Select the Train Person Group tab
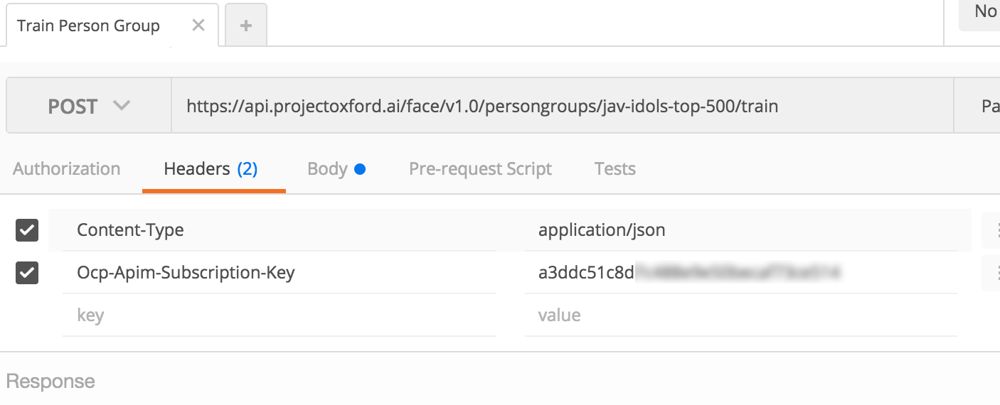The height and width of the screenshot is (405, 1000). 89,26
